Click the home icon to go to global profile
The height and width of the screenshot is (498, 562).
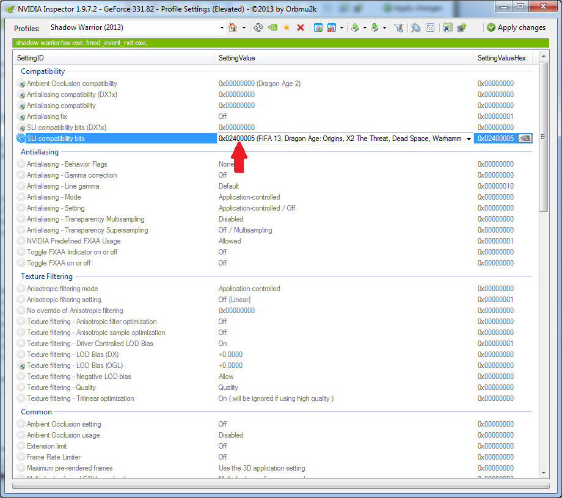coord(233,27)
